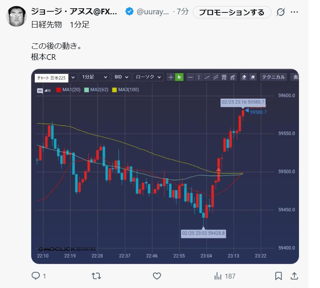Viewport: 320px width, 288px height.
Task: Repost this tweet
Action: 96,276
